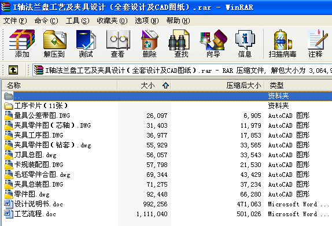Click the 设计说明书.doc Word icon
Screen dimensions: 332x226
[x=9, y=204]
